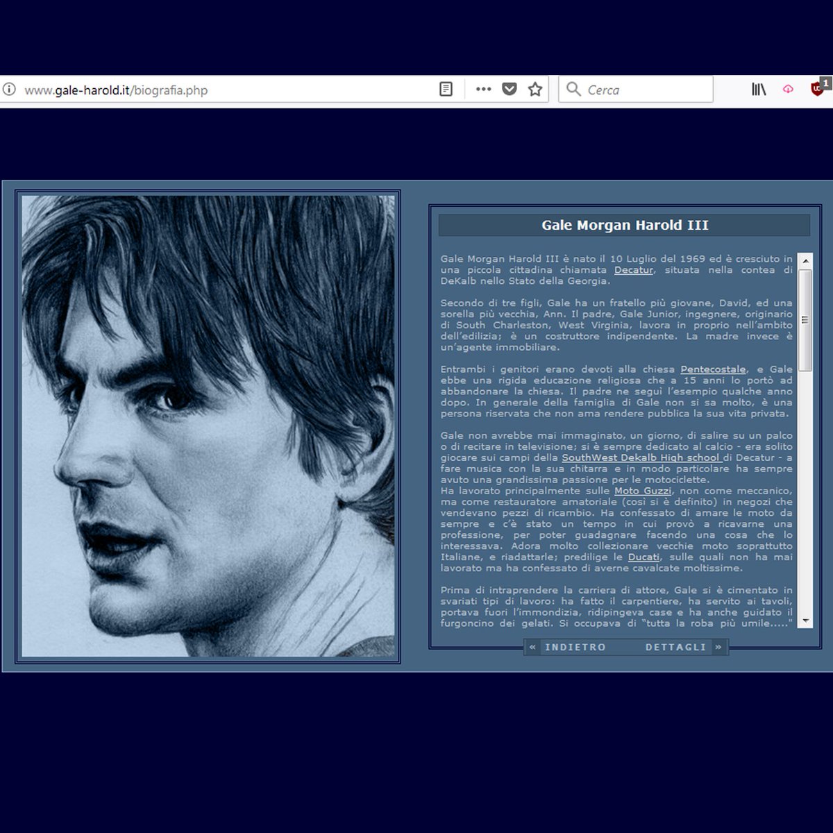
Task: Open the Decatur link
Action: 634,270
